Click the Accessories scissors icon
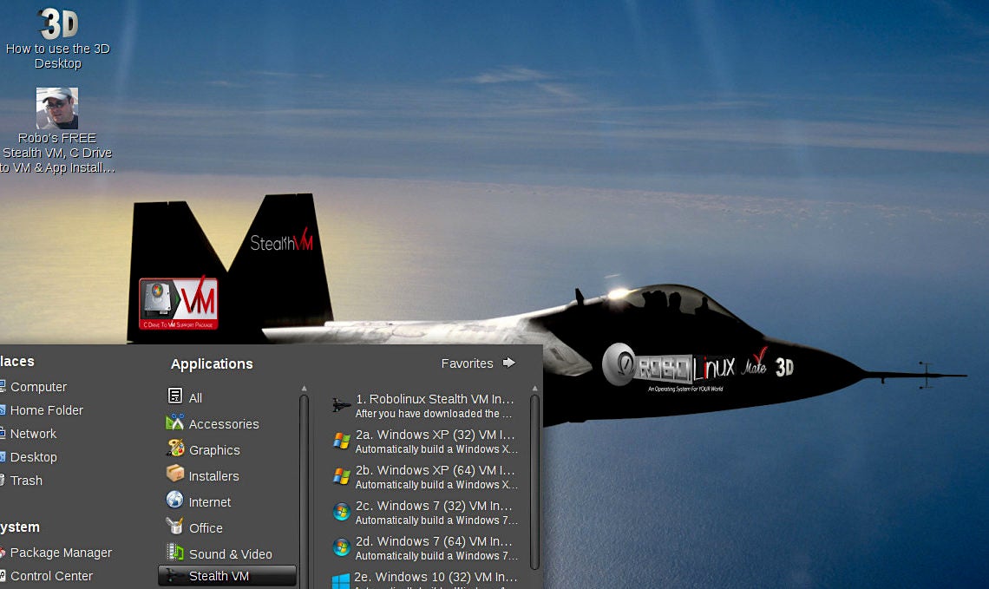Viewport: 989px width, 589px height. 174,422
